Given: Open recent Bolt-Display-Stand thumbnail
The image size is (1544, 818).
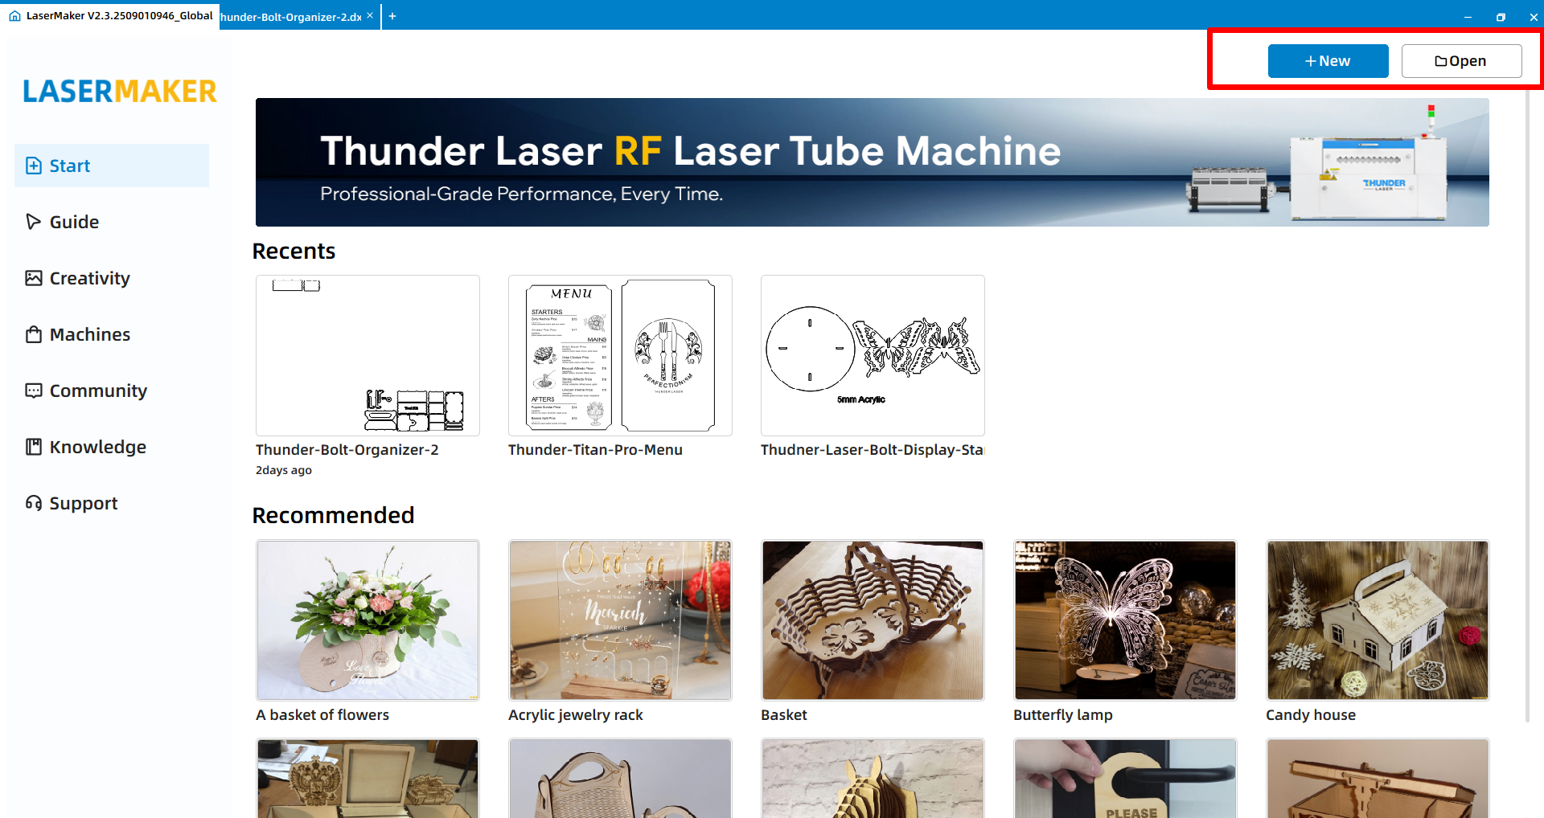Looking at the screenshot, I should tap(873, 355).
